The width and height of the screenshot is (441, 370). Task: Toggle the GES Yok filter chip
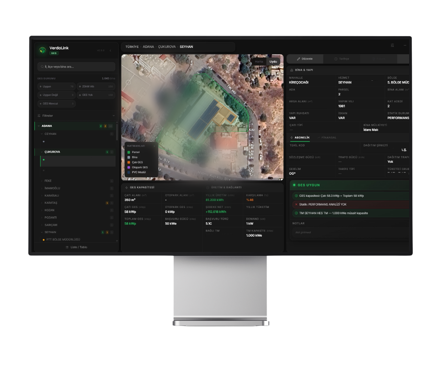[96, 95]
